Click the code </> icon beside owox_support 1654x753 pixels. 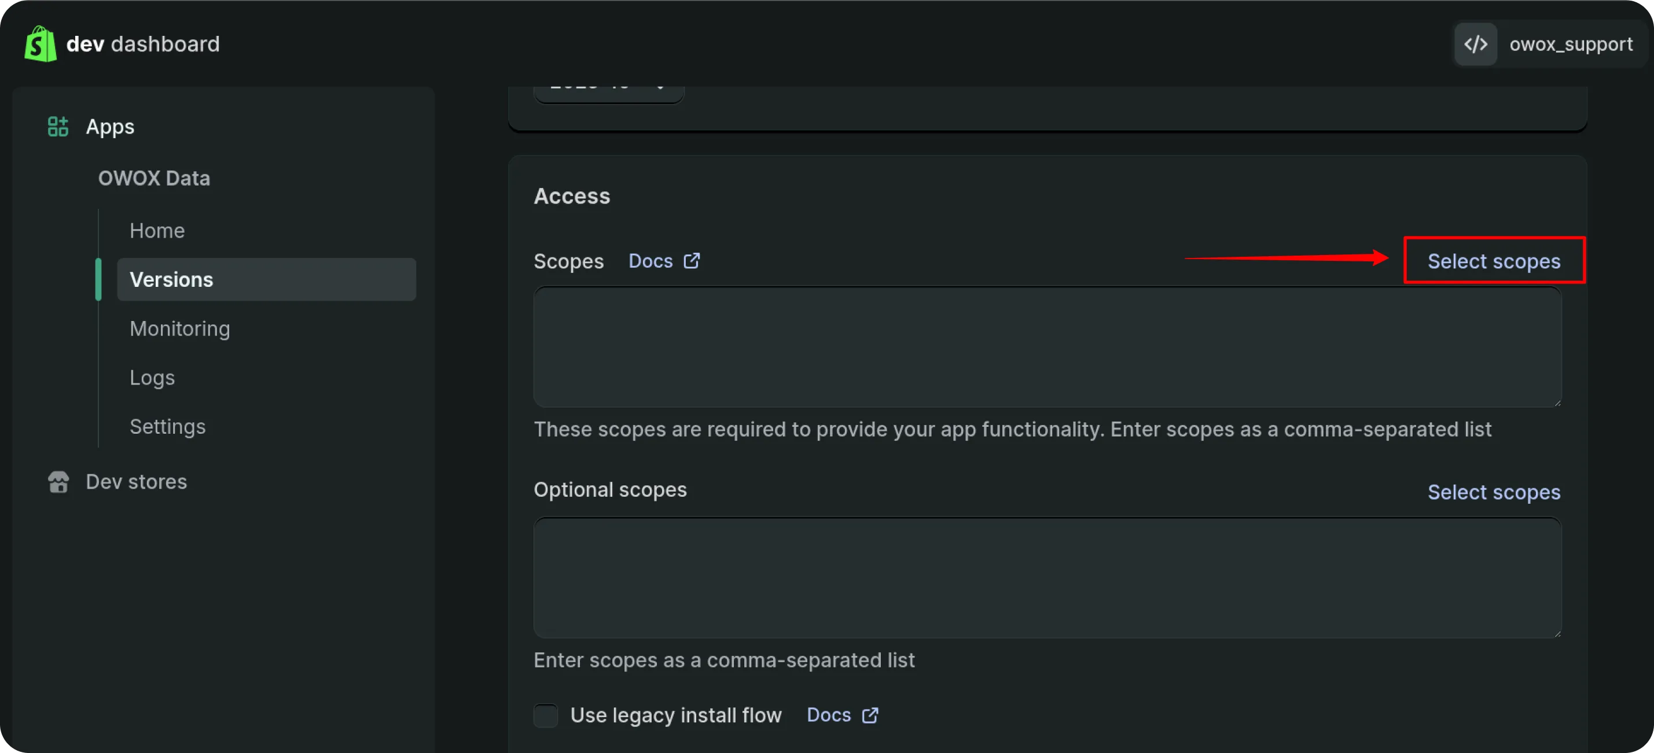(x=1476, y=43)
